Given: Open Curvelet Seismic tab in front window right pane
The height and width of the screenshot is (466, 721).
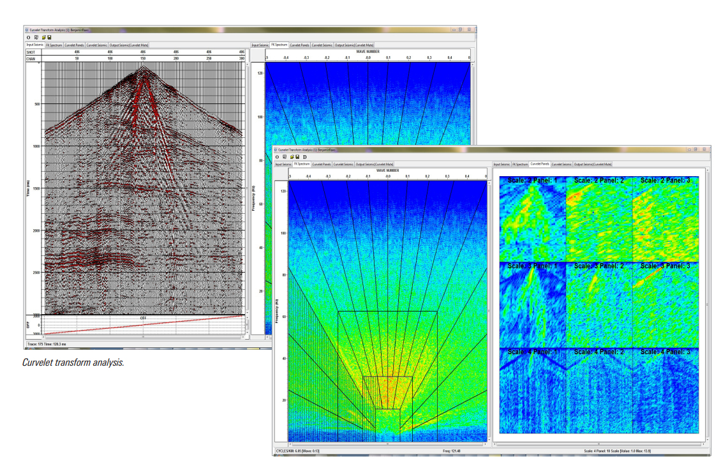Looking at the screenshot, I should pos(561,164).
